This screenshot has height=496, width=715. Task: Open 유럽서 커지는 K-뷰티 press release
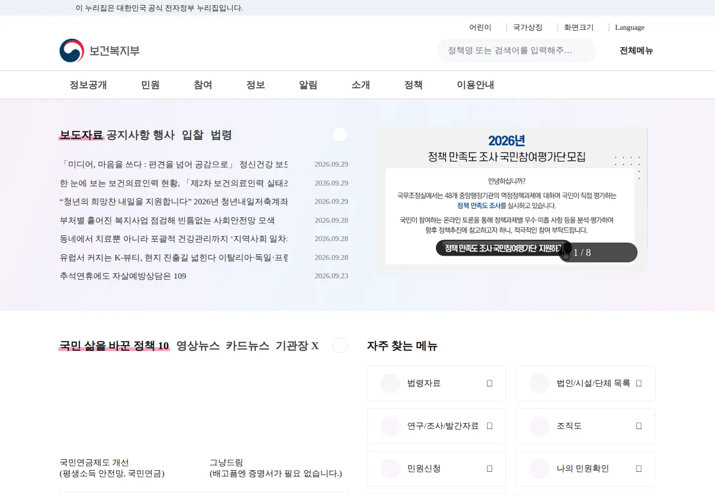(174, 257)
